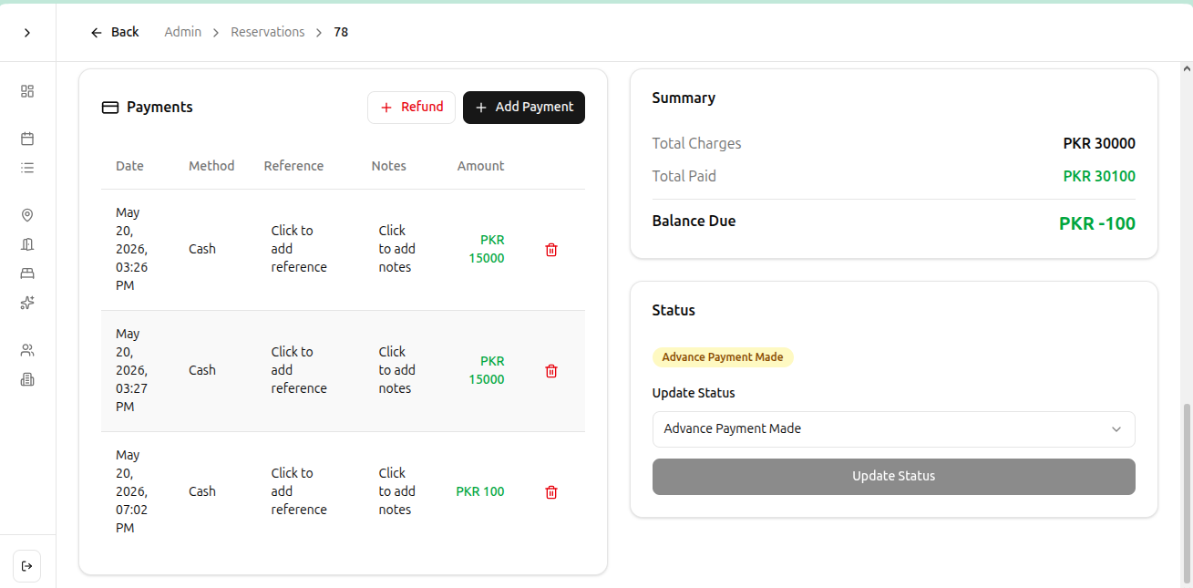This screenshot has width=1193, height=588.
Task: Click the May 20, 2026, 03:26 PM date
Action: (x=132, y=249)
